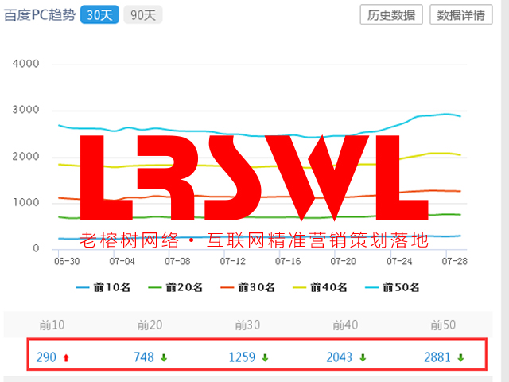The width and height of the screenshot is (509, 382).
Task: Open the 2881 keyword count link
Action: pyautogui.click(x=438, y=357)
